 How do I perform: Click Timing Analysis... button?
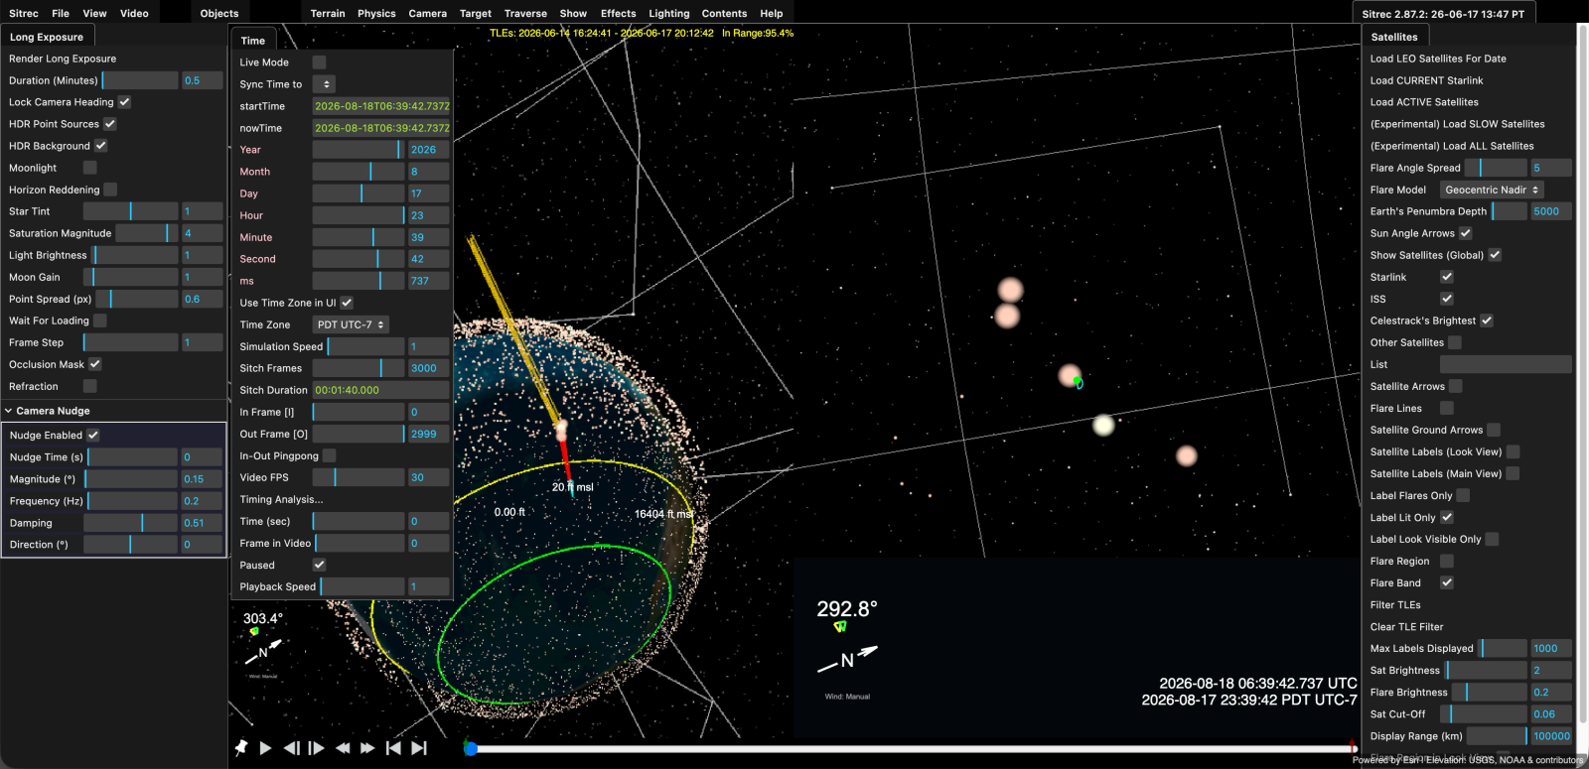coord(281,499)
